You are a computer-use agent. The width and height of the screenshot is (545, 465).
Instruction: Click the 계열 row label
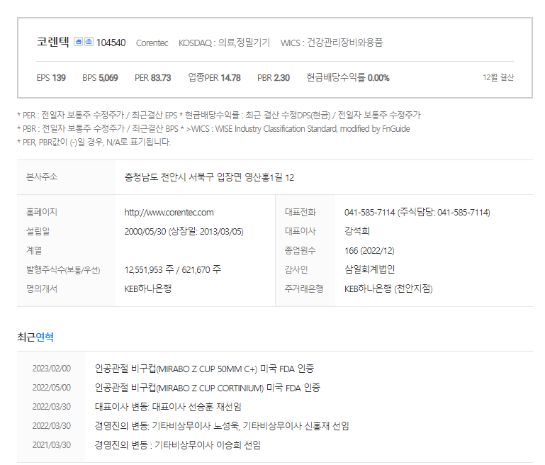(34, 250)
